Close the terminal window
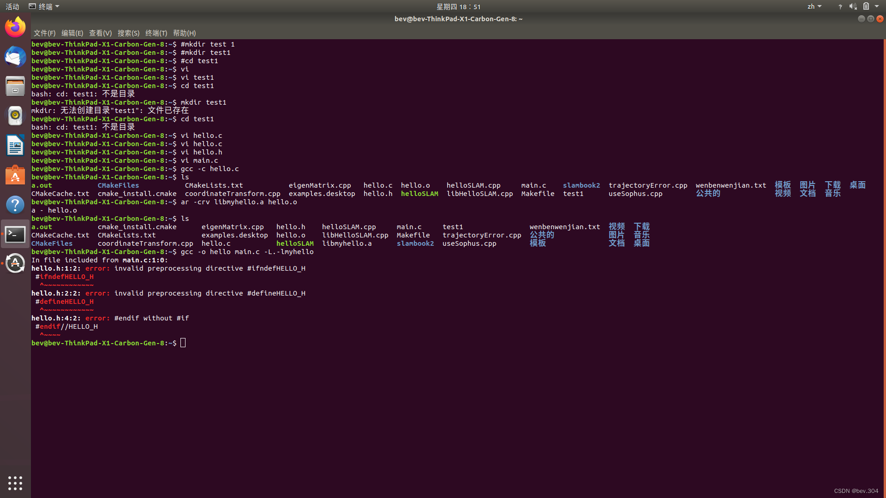The width and height of the screenshot is (886, 498). click(880, 19)
